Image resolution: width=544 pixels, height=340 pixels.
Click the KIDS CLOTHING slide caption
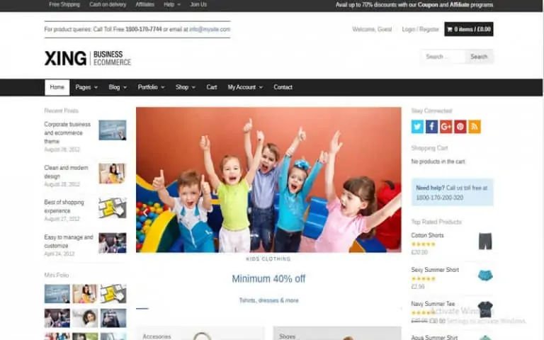coord(268,259)
